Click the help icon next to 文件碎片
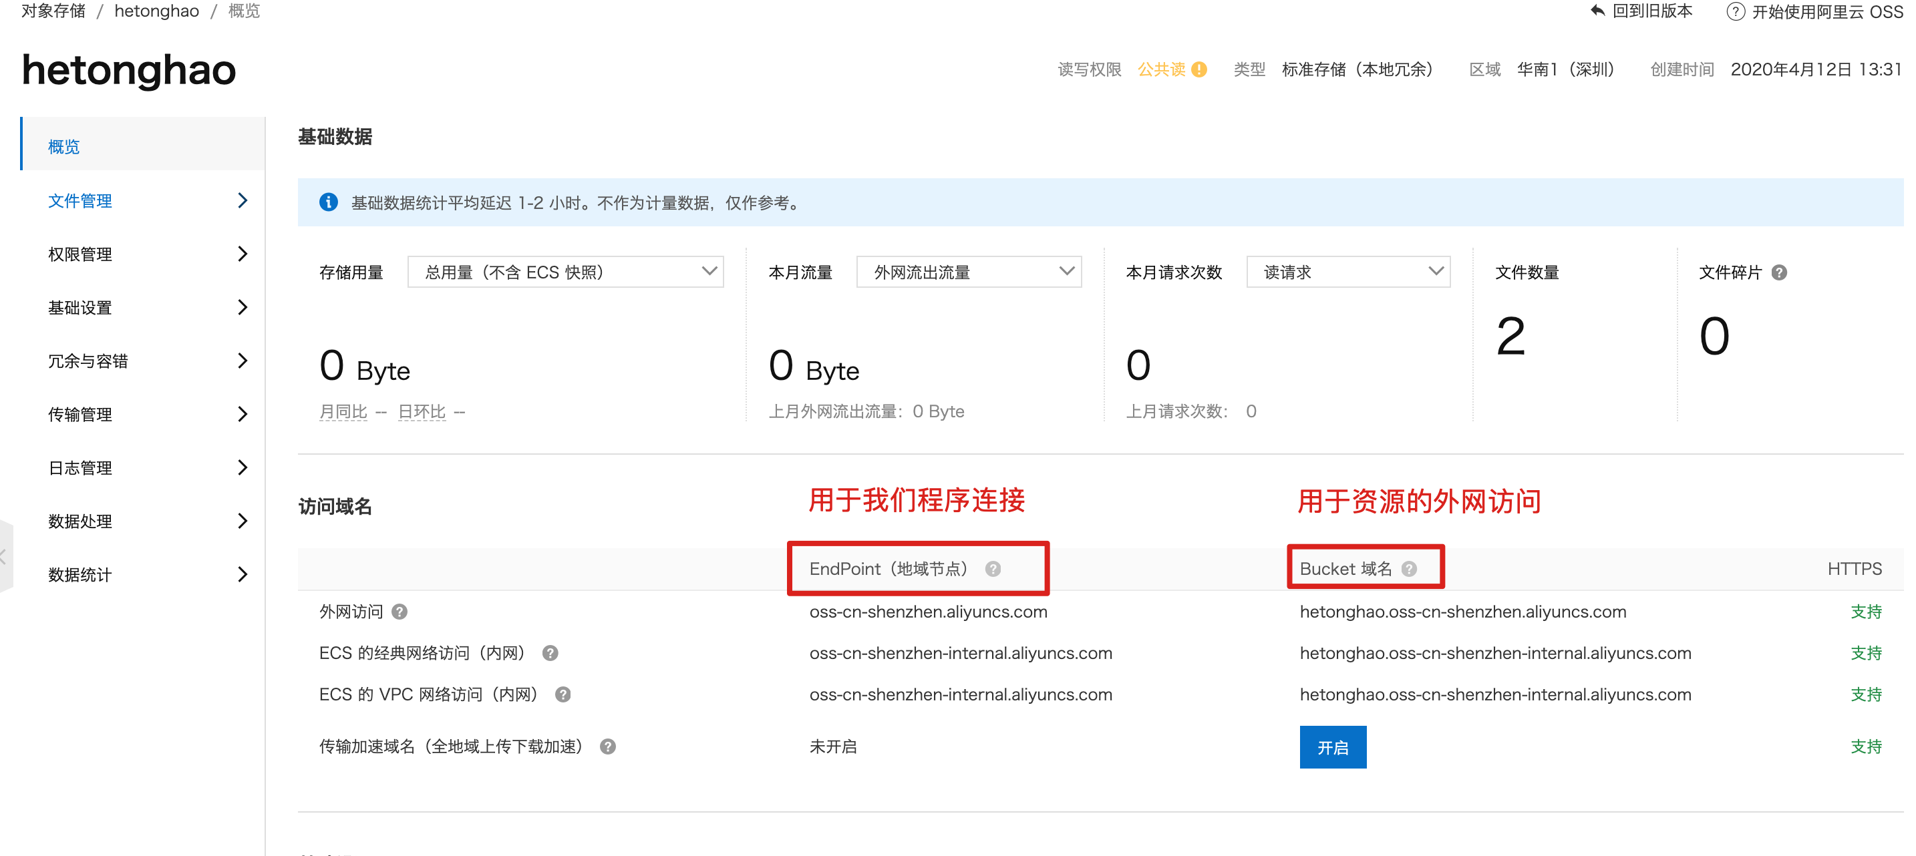Viewport: 1916px width, 856px height. 1778,272
